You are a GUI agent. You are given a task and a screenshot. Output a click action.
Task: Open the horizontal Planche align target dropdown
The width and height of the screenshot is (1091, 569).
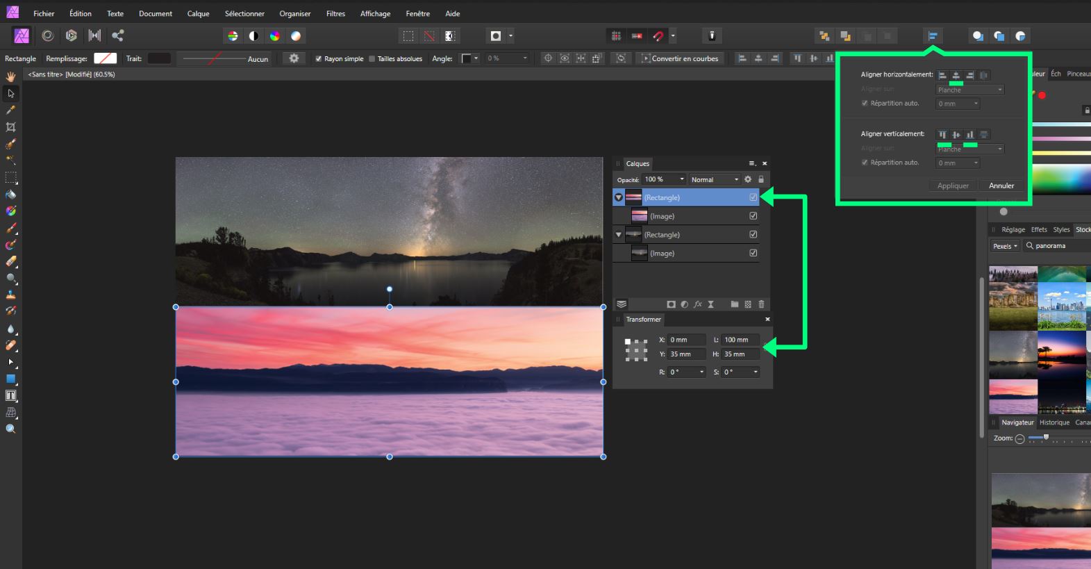[970, 90]
